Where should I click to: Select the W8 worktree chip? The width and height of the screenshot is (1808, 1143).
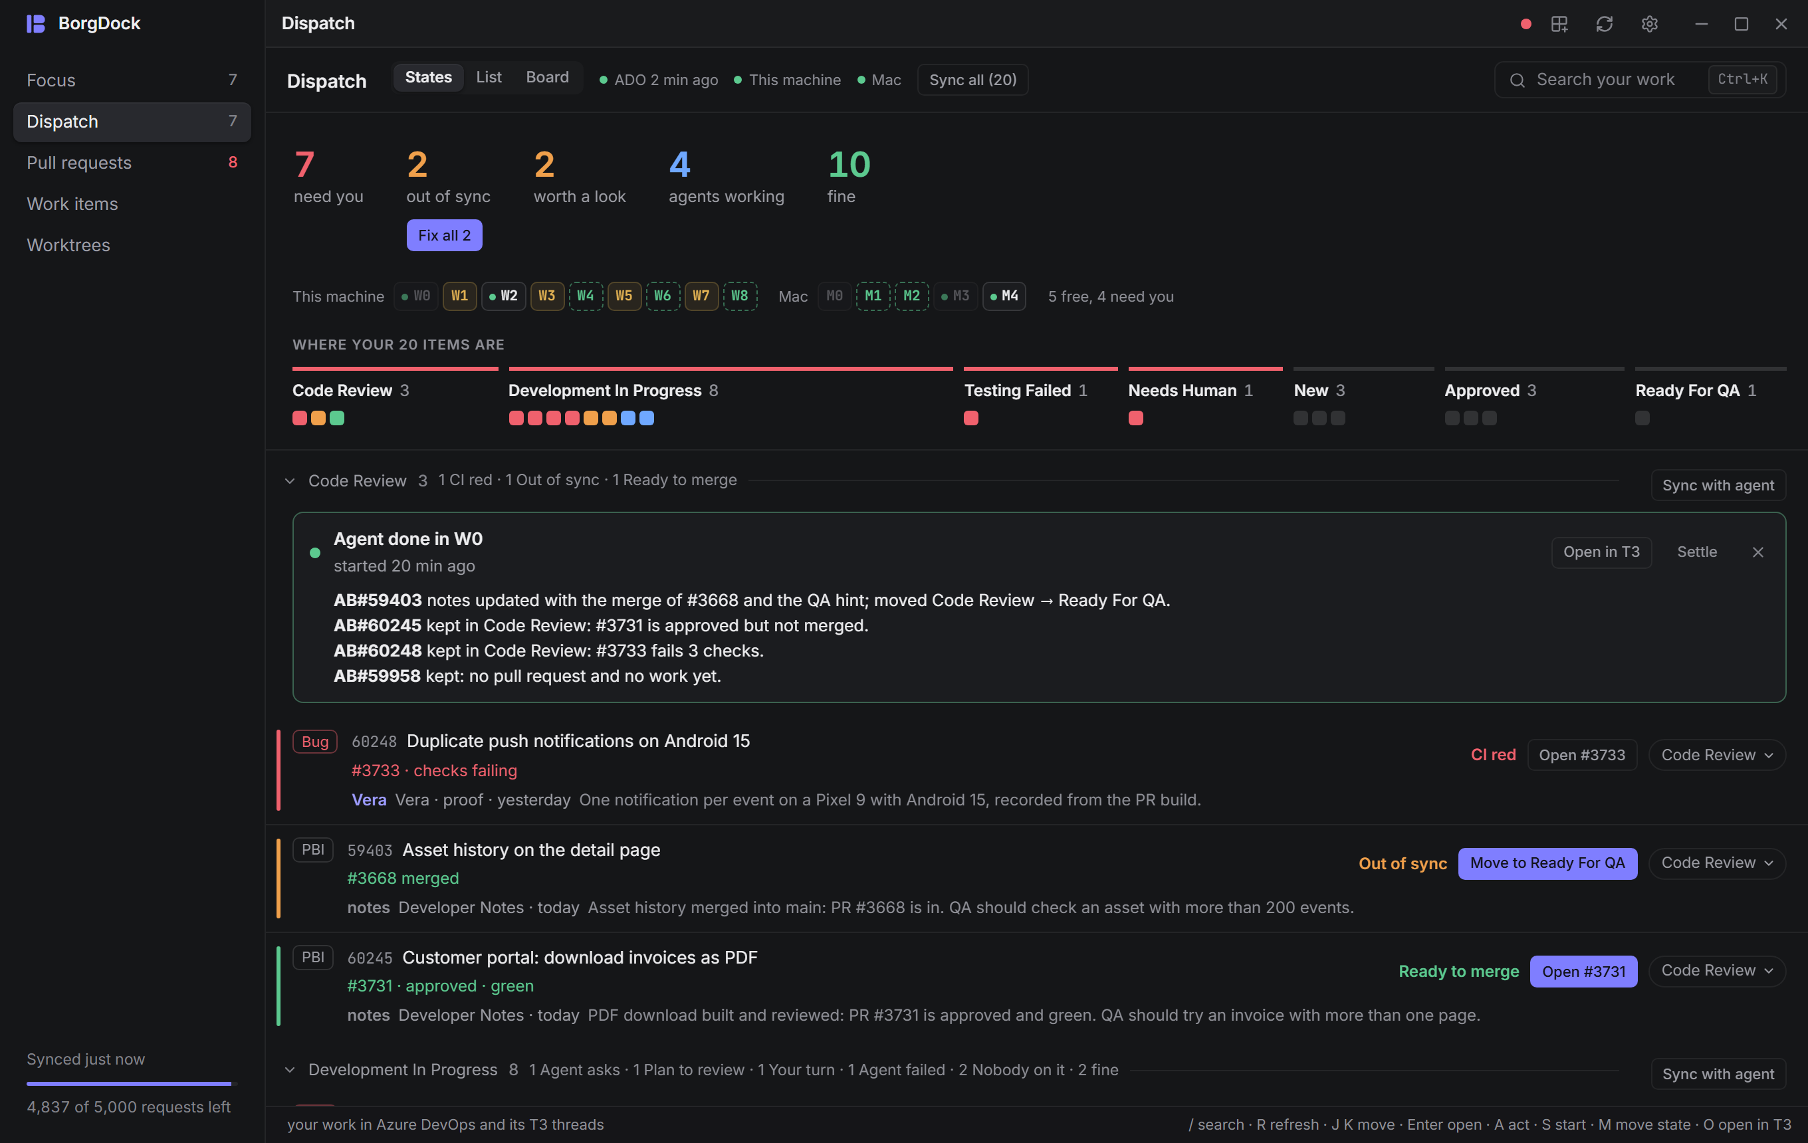pyautogui.click(x=740, y=296)
